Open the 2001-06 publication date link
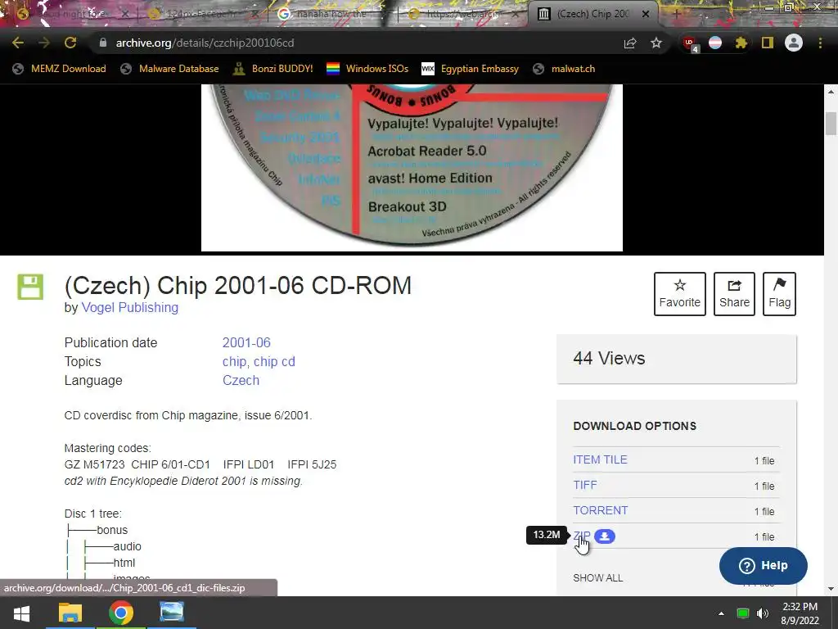The height and width of the screenshot is (629, 838). tap(246, 342)
